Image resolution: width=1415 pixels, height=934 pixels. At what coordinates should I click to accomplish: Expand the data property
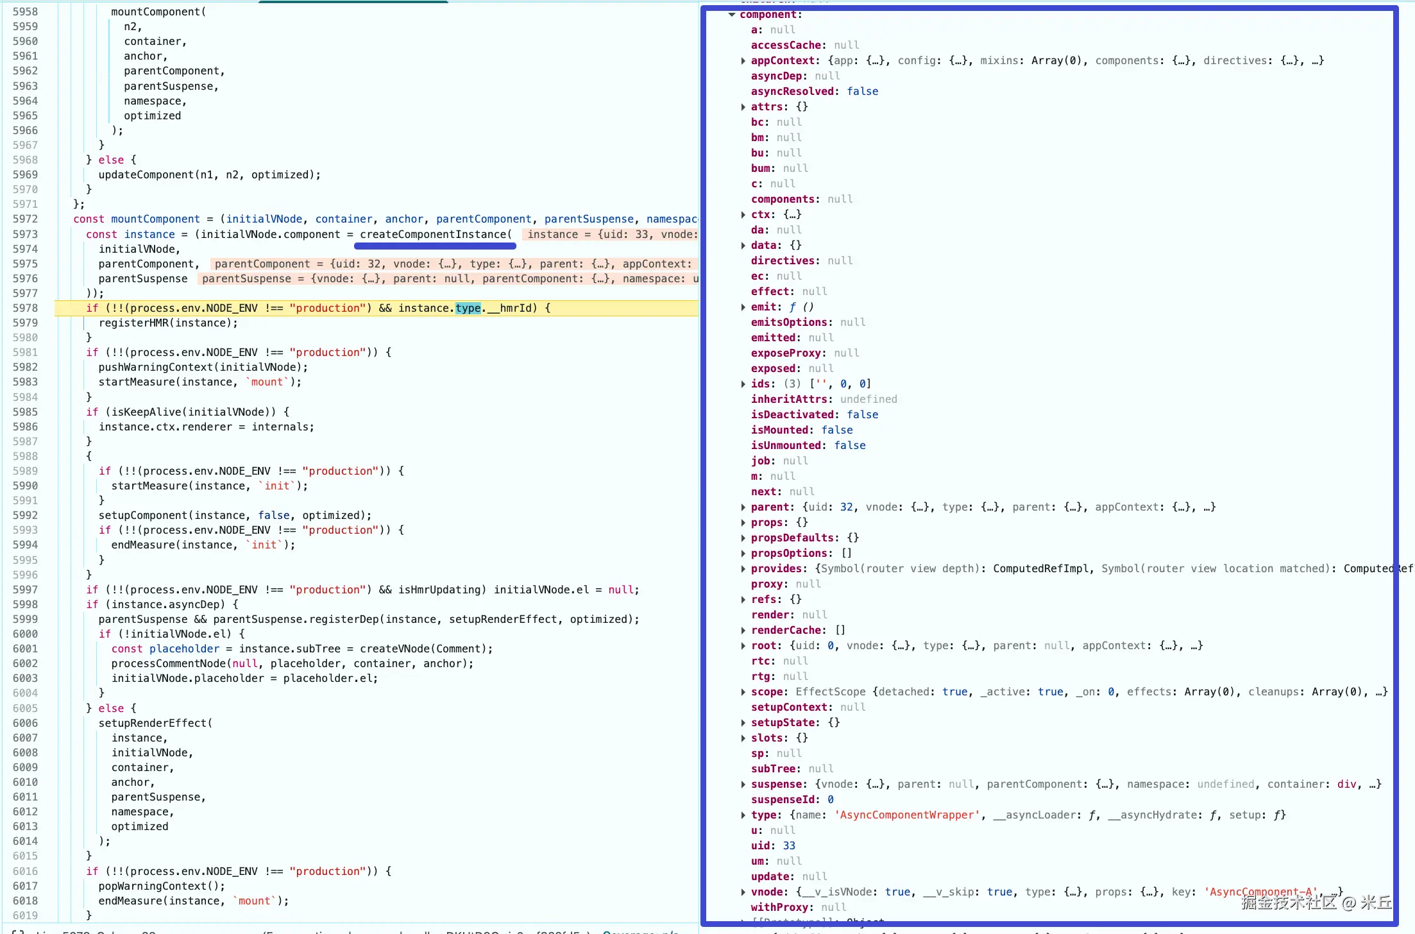743,246
